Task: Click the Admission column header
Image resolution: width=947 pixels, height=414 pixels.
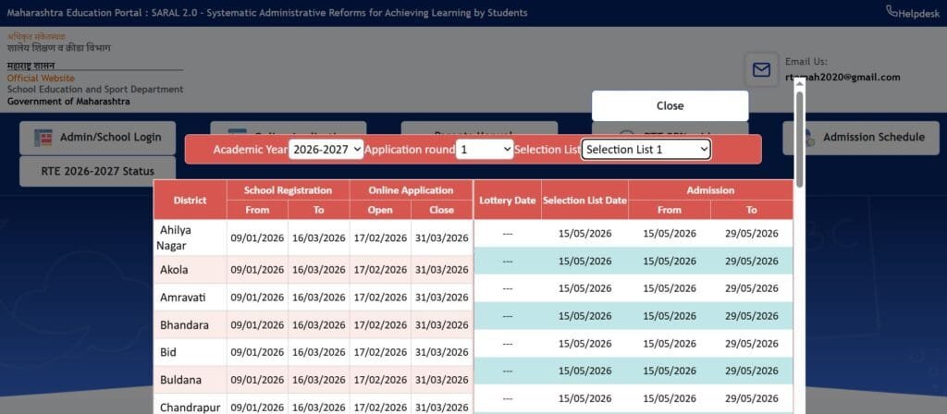Action: point(710,190)
